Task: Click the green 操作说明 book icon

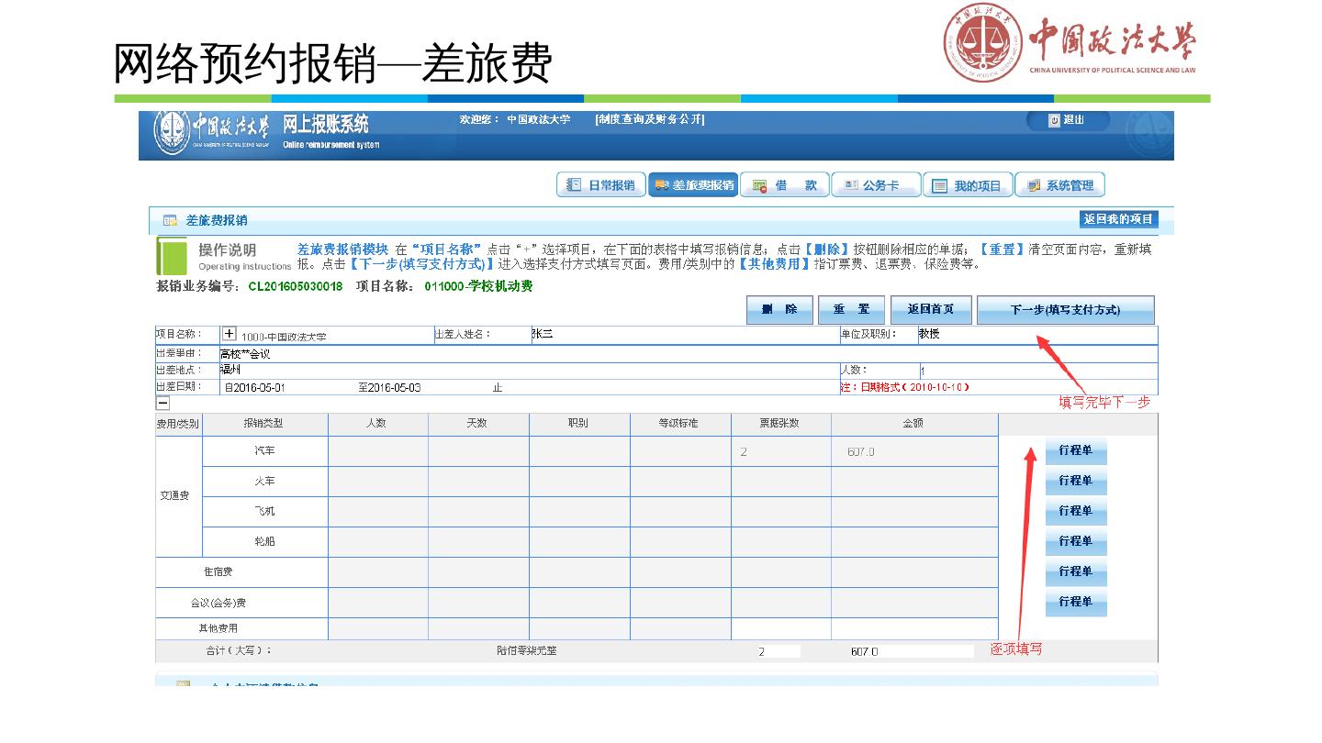Action: (x=171, y=256)
